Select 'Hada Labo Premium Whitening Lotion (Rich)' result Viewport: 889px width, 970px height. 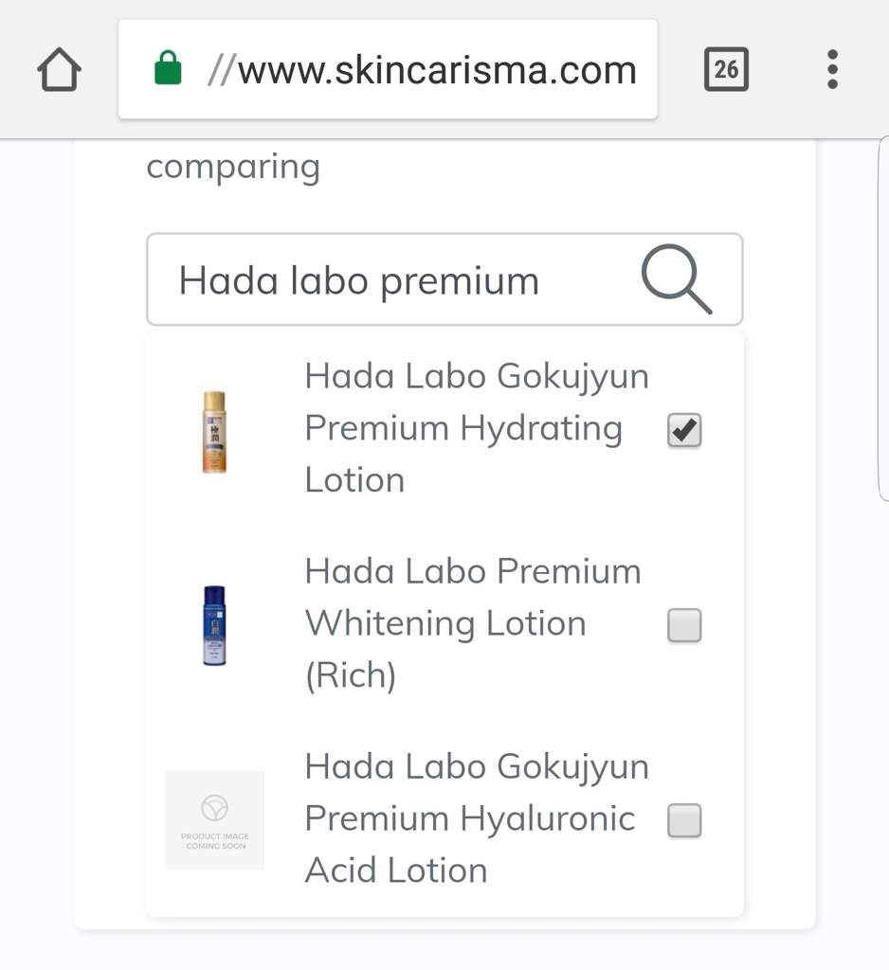[x=472, y=622]
